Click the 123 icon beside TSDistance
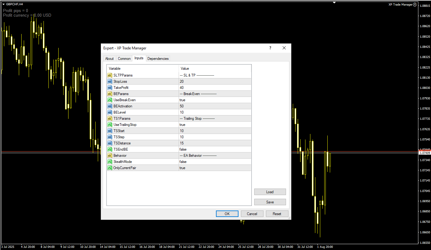Image resolution: width=431 pixels, height=250 pixels. [x=110, y=143]
